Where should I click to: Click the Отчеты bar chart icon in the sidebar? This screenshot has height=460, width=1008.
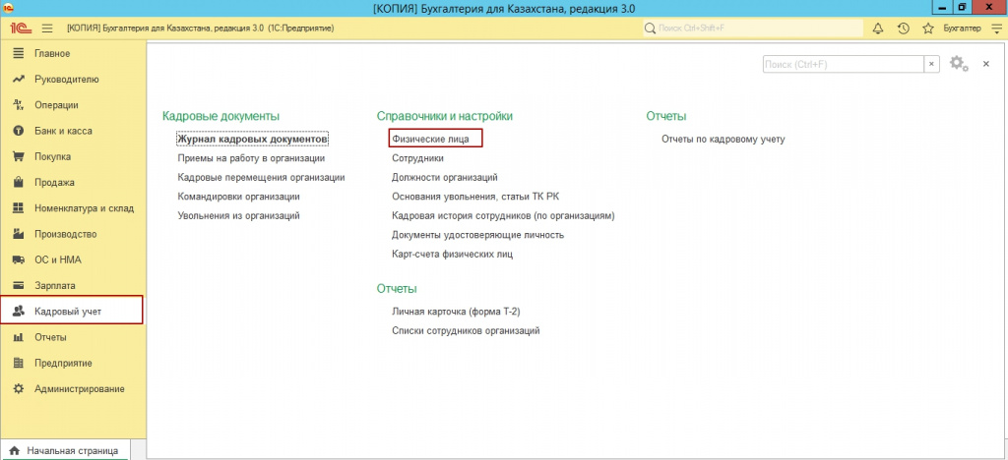pyautogui.click(x=19, y=337)
